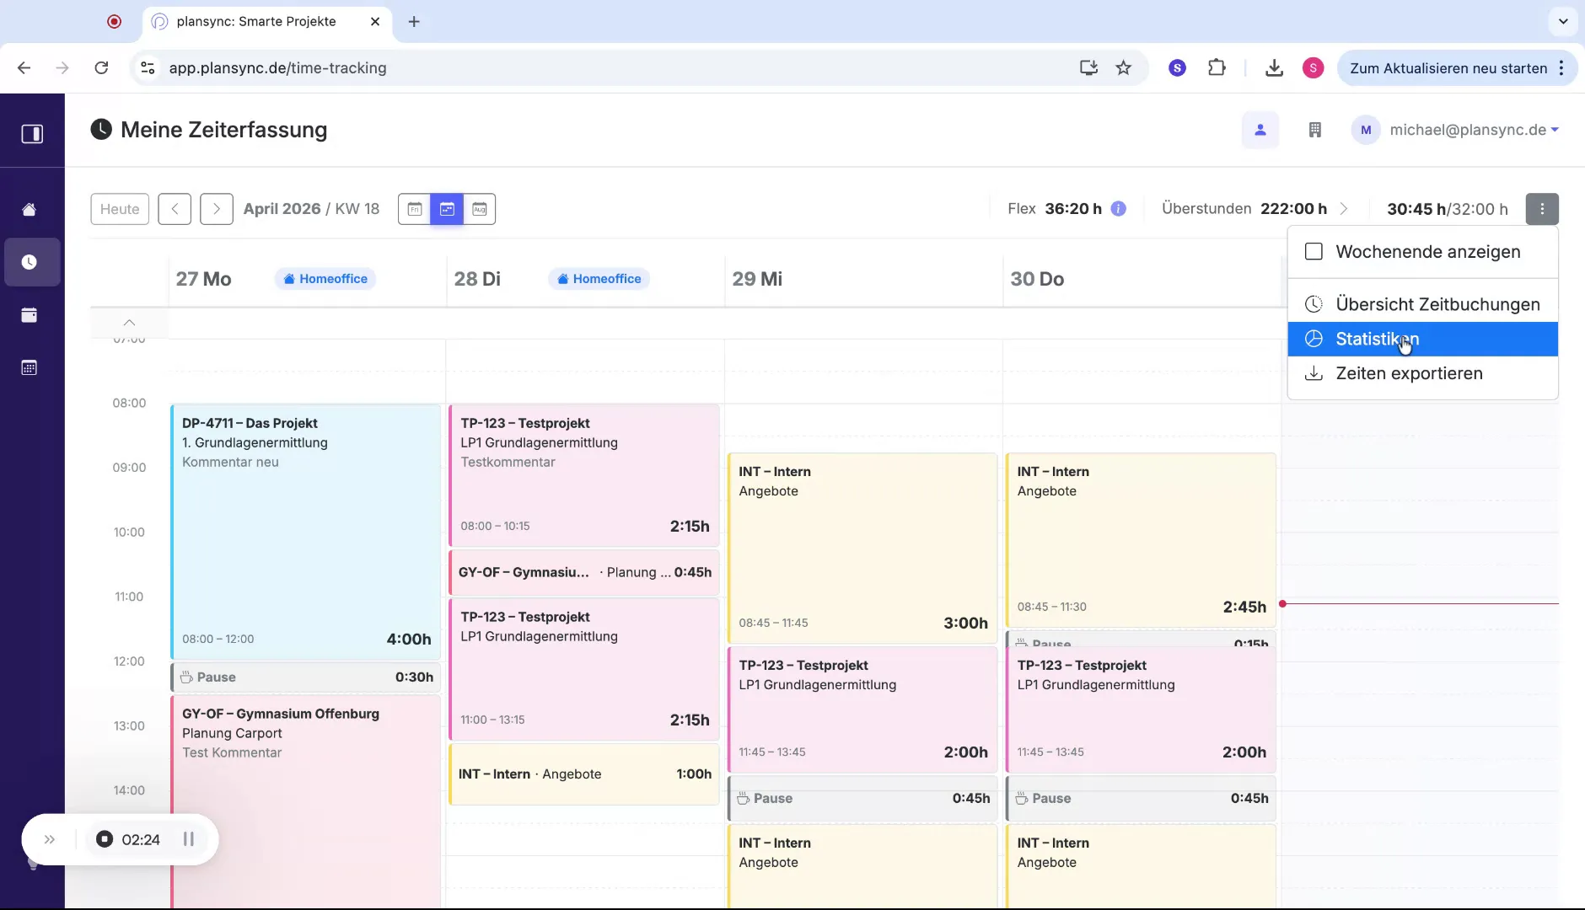This screenshot has height=910, width=1585.
Task: Open time tracking clock icon in sidebar
Action: (x=29, y=262)
